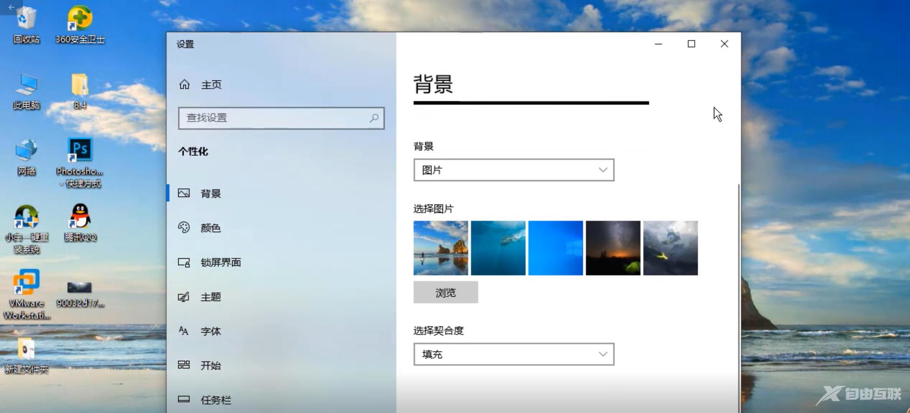Maximize the Settings window
Viewport: 910px width, 413px height.
pos(691,44)
